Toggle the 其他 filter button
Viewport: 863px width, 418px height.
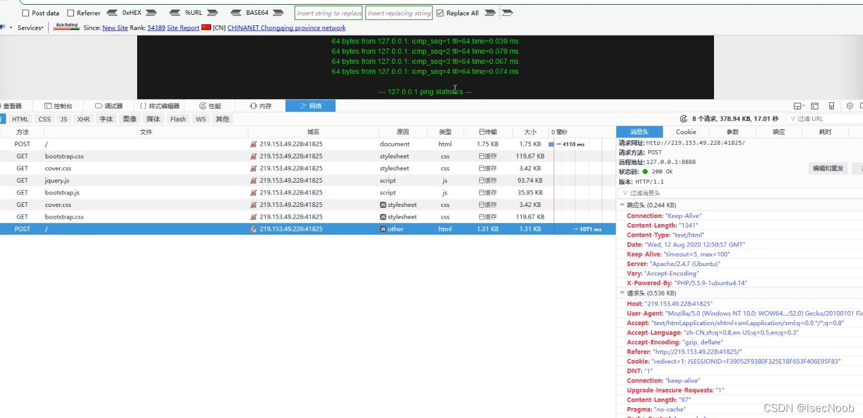(x=222, y=119)
